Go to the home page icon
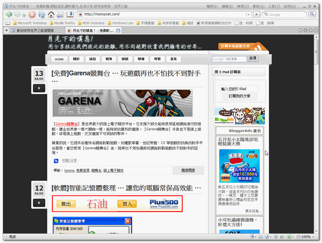 pyautogui.click(x=51, y=15)
